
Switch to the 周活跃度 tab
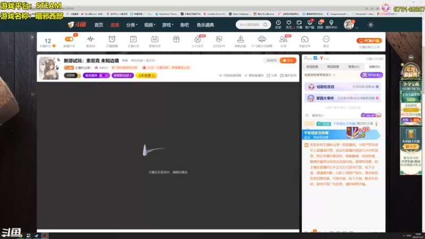pos(333,67)
